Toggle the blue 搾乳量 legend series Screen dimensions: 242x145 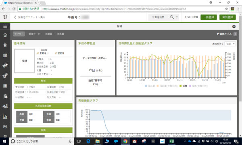pyautogui.click(x=150, y=86)
